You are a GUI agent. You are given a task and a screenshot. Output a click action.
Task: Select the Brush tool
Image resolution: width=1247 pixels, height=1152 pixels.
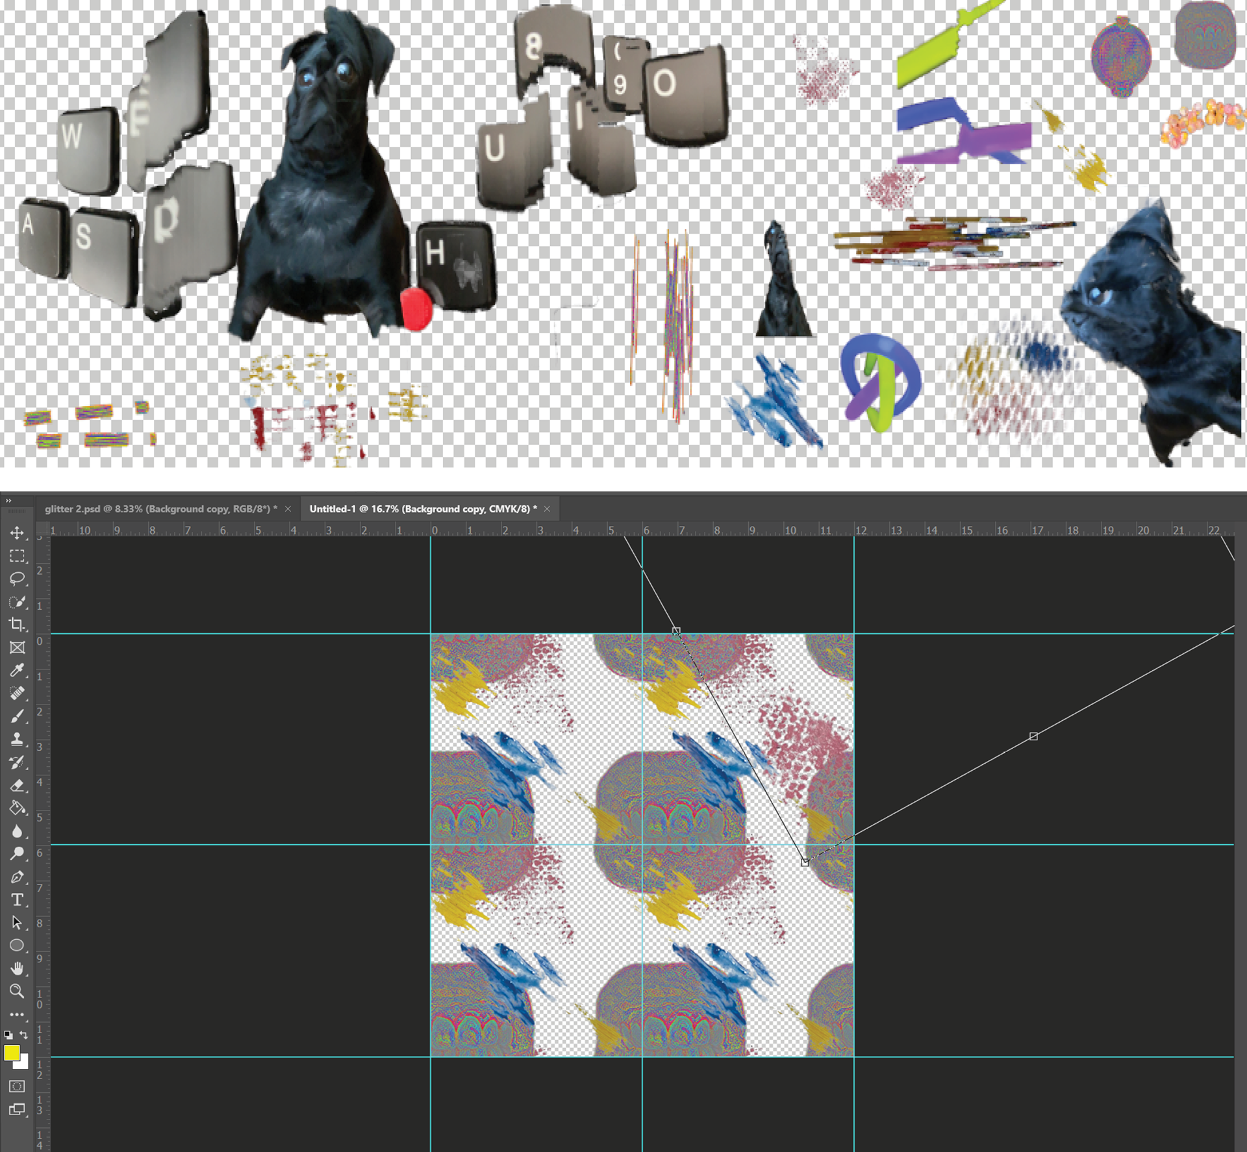click(17, 716)
